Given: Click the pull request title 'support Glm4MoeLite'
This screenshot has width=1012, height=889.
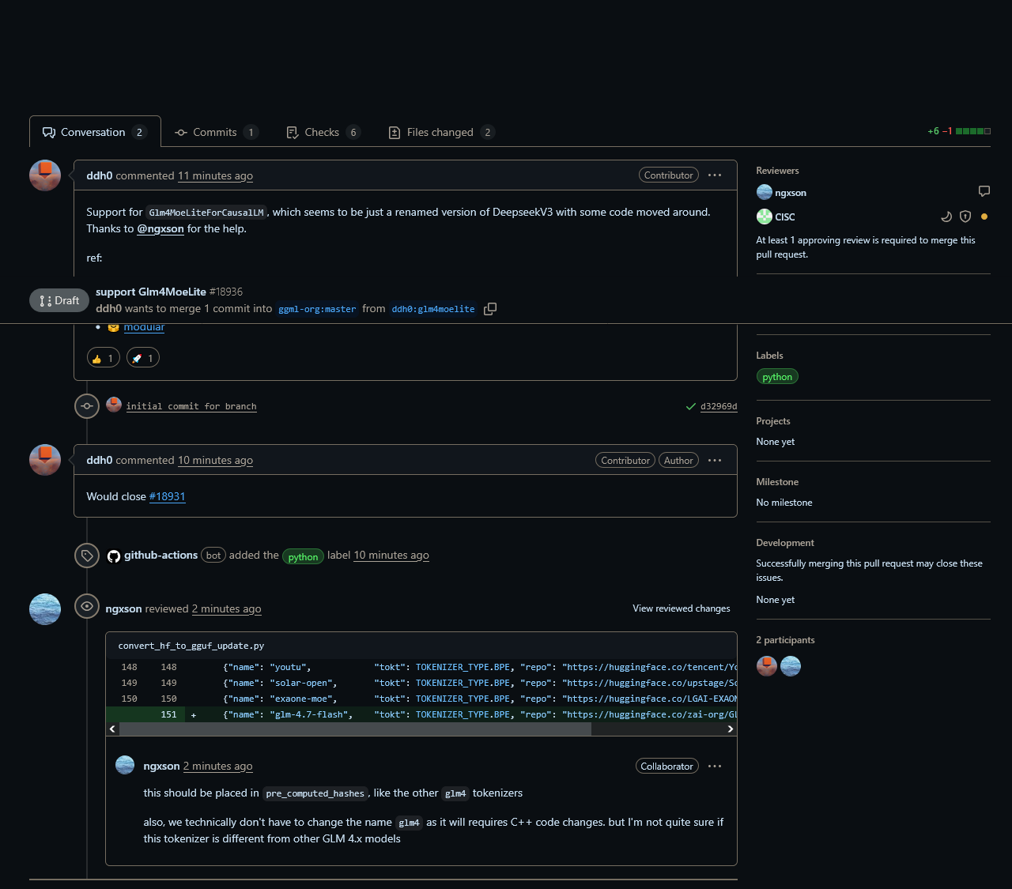Looking at the screenshot, I should pos(151,292).
